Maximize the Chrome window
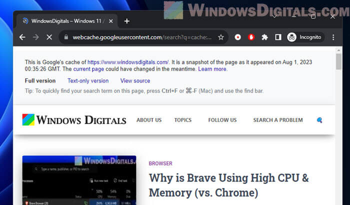 313,16
